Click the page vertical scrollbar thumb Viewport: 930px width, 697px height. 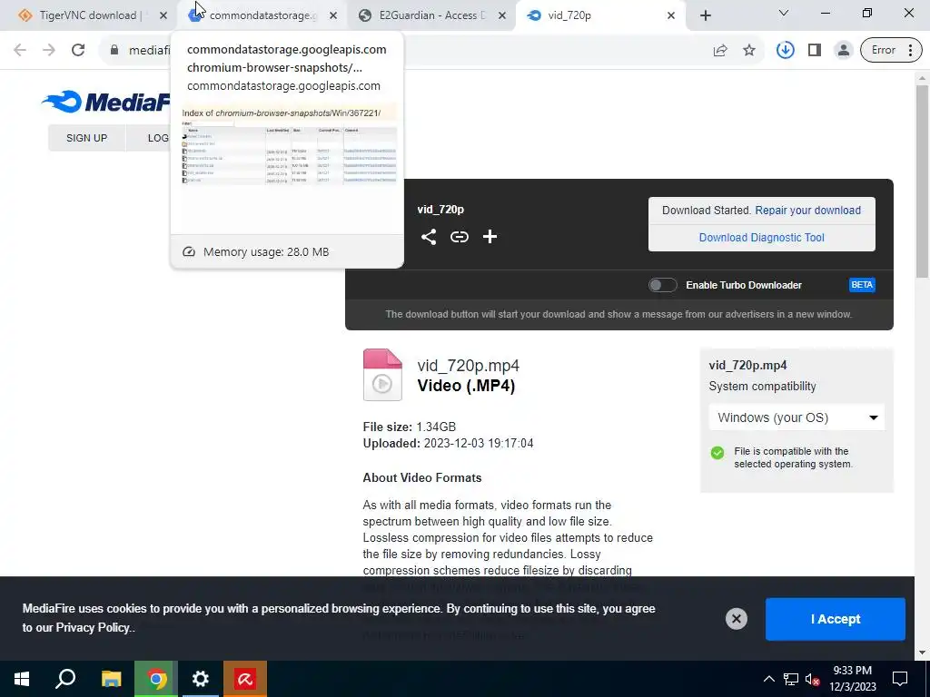pos(923,181)
